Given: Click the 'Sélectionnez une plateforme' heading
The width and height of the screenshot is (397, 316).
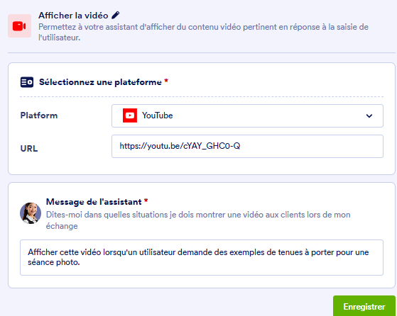Looking at the screenshot, I should [100, 82].
